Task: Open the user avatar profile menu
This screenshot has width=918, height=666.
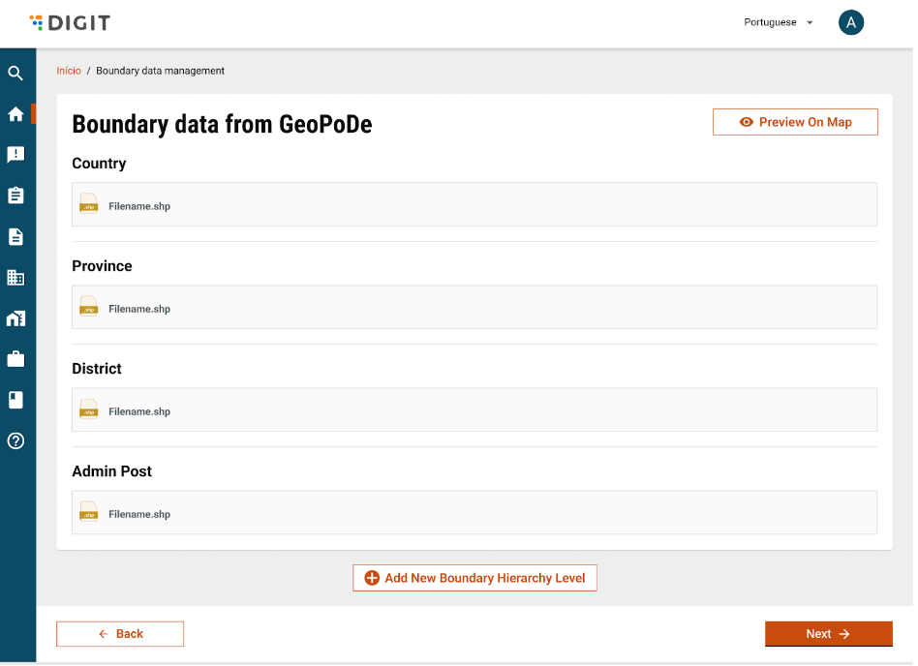Action: point(850,23)
